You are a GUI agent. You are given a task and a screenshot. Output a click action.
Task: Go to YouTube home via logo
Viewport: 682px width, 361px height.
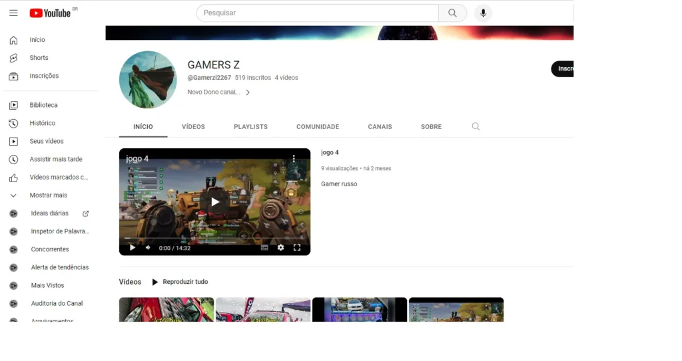tap(50, 13)
